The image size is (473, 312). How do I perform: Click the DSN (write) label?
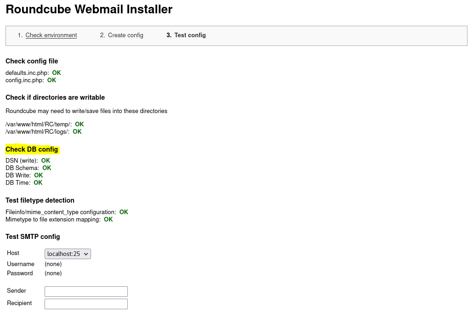click(x=22, y=161)
